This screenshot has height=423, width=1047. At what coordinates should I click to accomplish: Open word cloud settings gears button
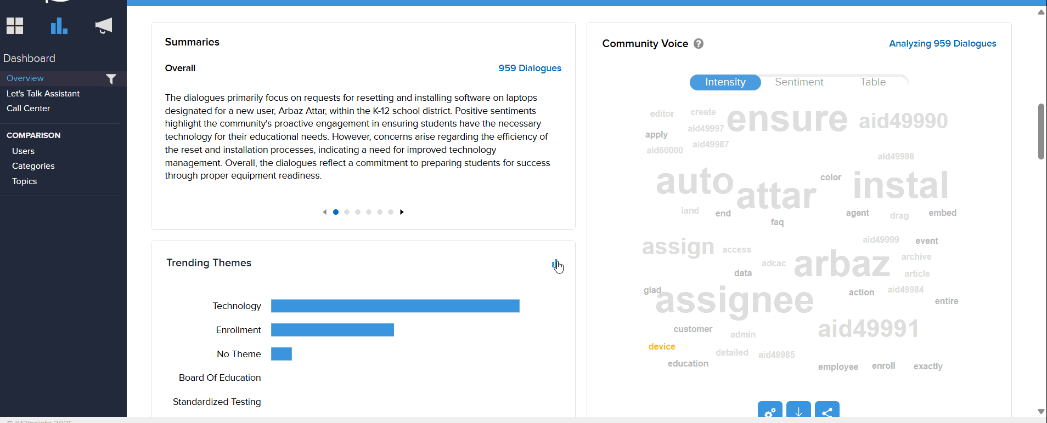(770, 411)
